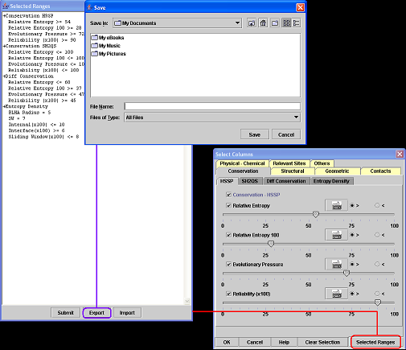Click the Export button
The image size is (406, 350).
tap(96, 313)
